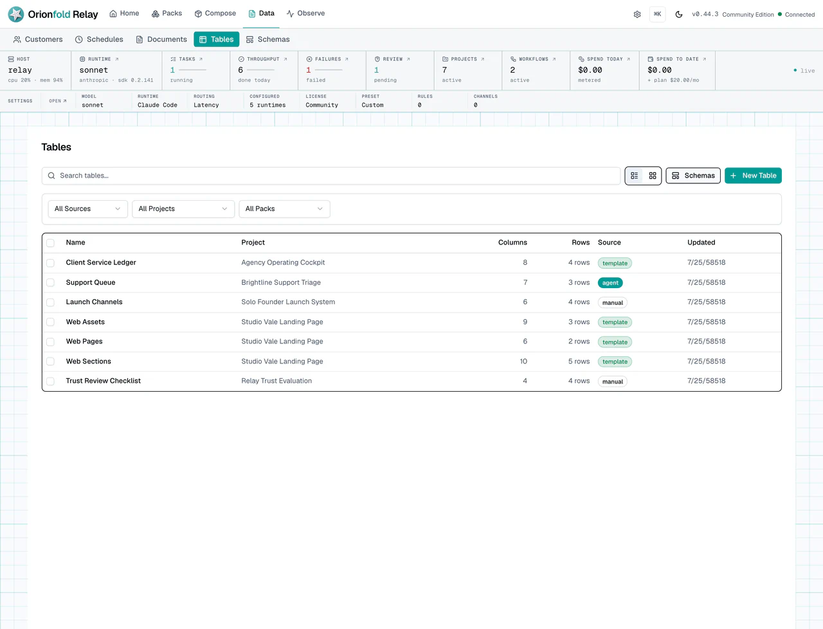Viewport: 823px width, 629px height.
Task: Click the v0.44.3 version label
Action: [705, 14]
